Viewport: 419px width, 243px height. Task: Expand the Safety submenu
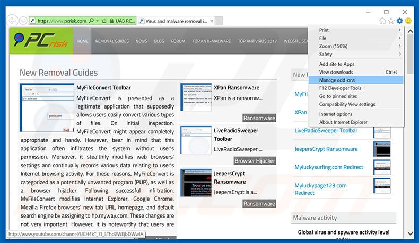[356, 54]
